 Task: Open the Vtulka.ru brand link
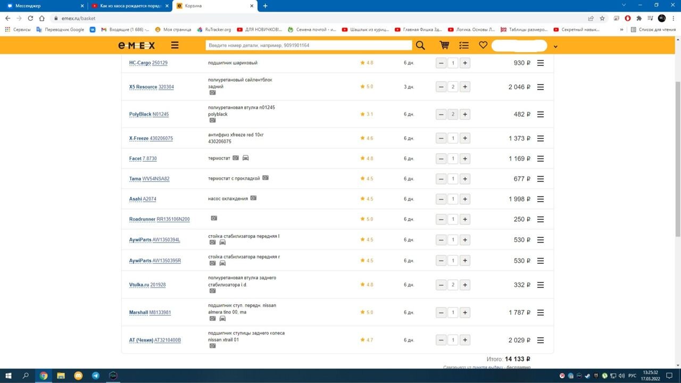click(x=139, y=285)
